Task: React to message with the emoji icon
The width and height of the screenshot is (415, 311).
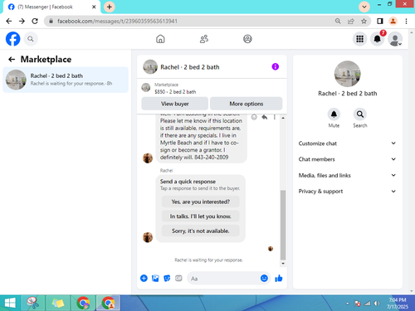Action: 254,117
